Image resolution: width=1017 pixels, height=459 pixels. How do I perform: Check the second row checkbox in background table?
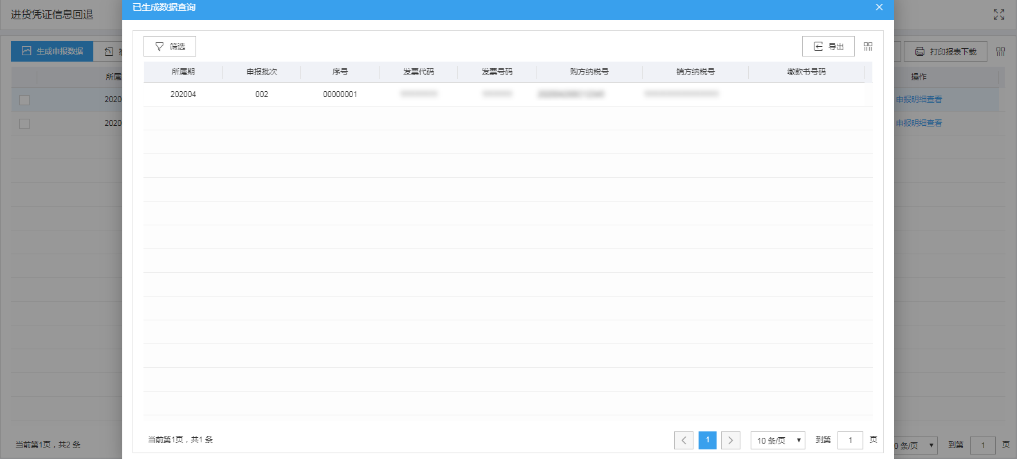(24, 124)
